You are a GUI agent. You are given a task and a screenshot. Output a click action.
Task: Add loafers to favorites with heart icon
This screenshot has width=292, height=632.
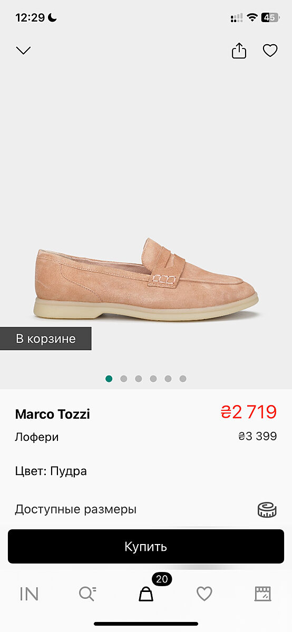(x=270, y=51)
